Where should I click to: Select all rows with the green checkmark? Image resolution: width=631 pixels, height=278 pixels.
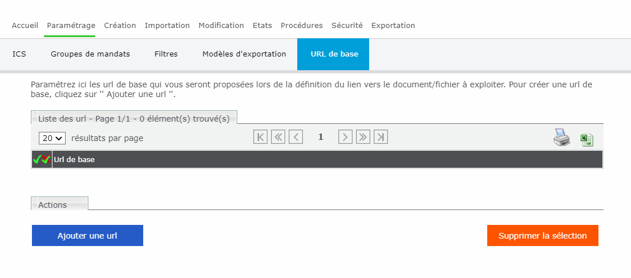coord(37,160)
